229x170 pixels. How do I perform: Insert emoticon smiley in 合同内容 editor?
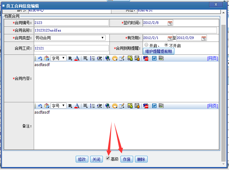pyautogui.click(x=115, y=58)
